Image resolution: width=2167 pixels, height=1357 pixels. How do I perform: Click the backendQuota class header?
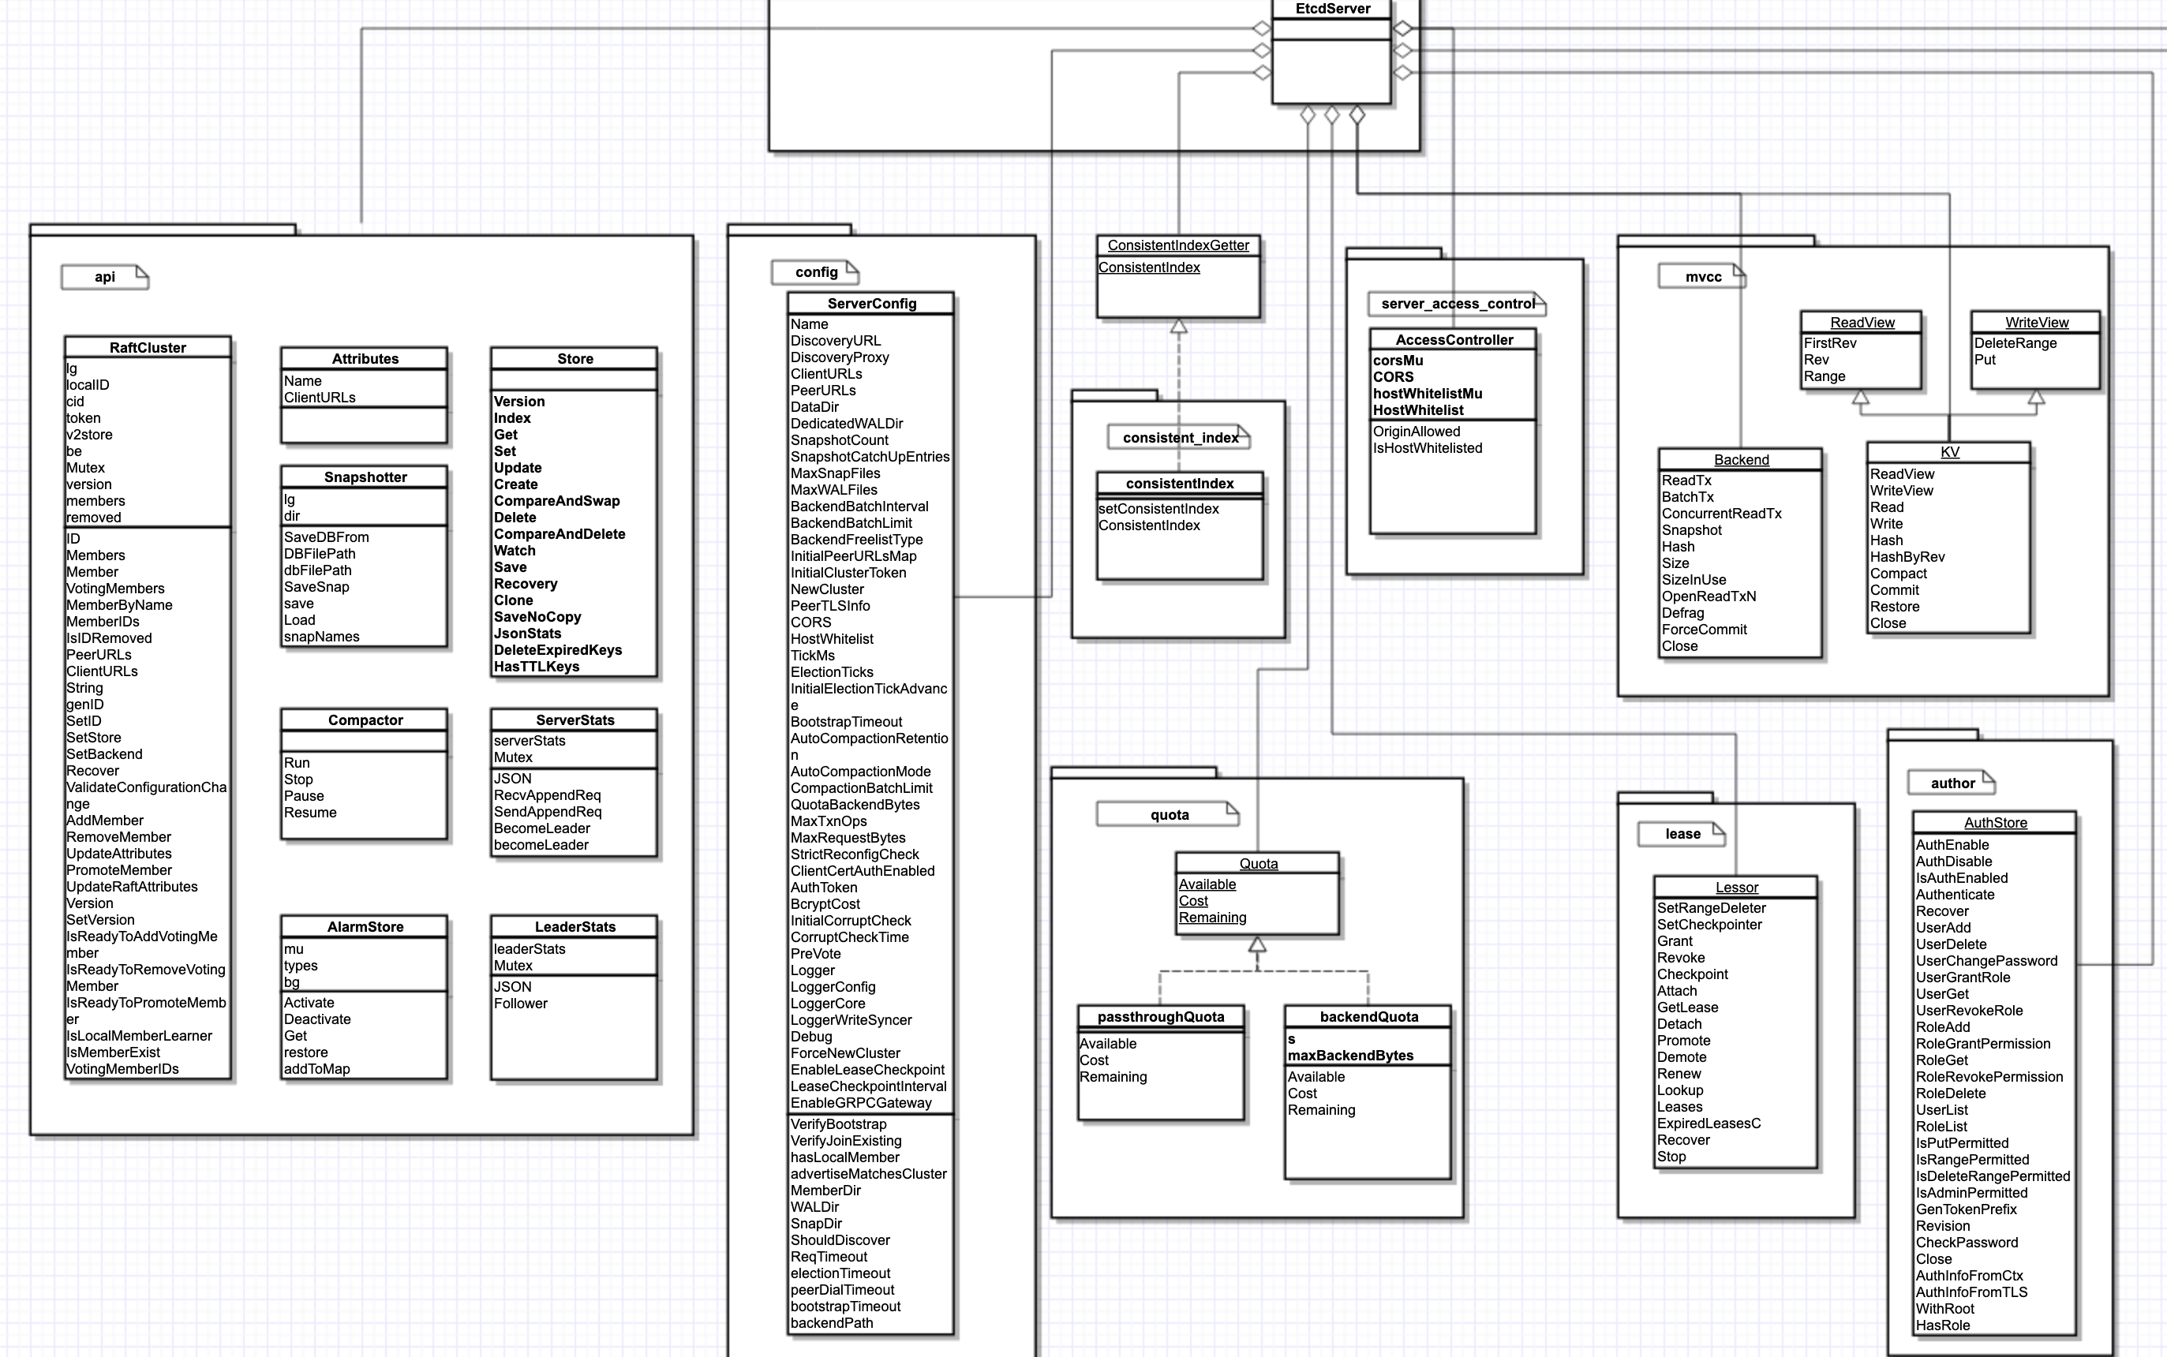click(x=1369, y=1017)
